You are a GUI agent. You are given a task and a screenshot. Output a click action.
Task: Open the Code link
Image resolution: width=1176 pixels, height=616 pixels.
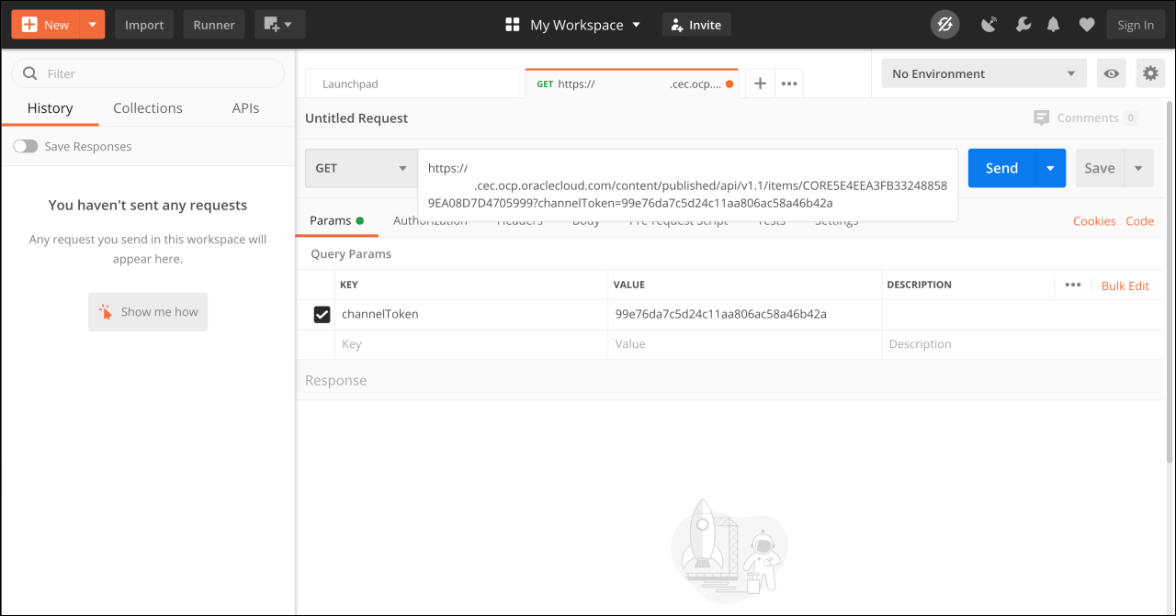click(1140, 221)
